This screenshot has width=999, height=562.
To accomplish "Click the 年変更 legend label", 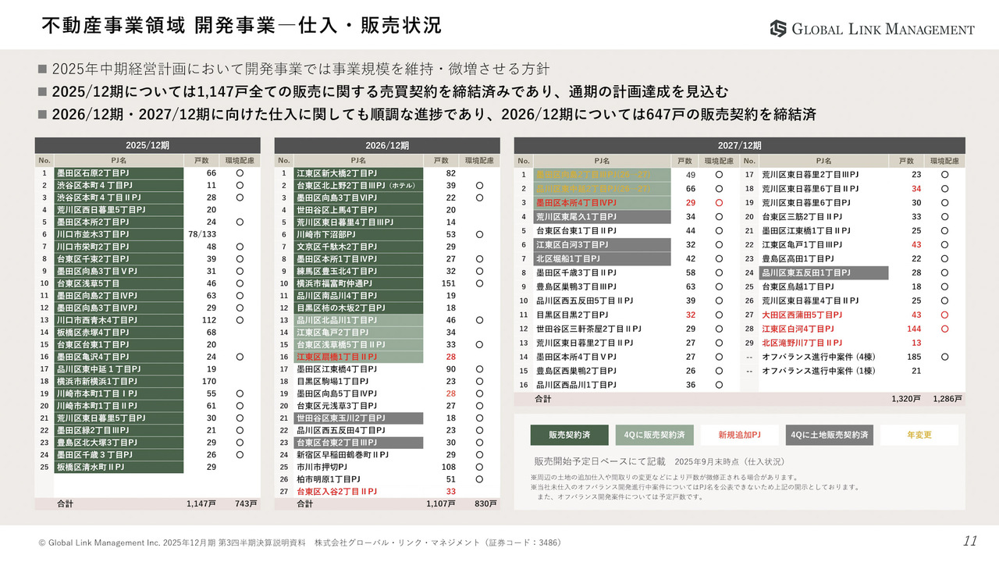I will coord(919,435).
